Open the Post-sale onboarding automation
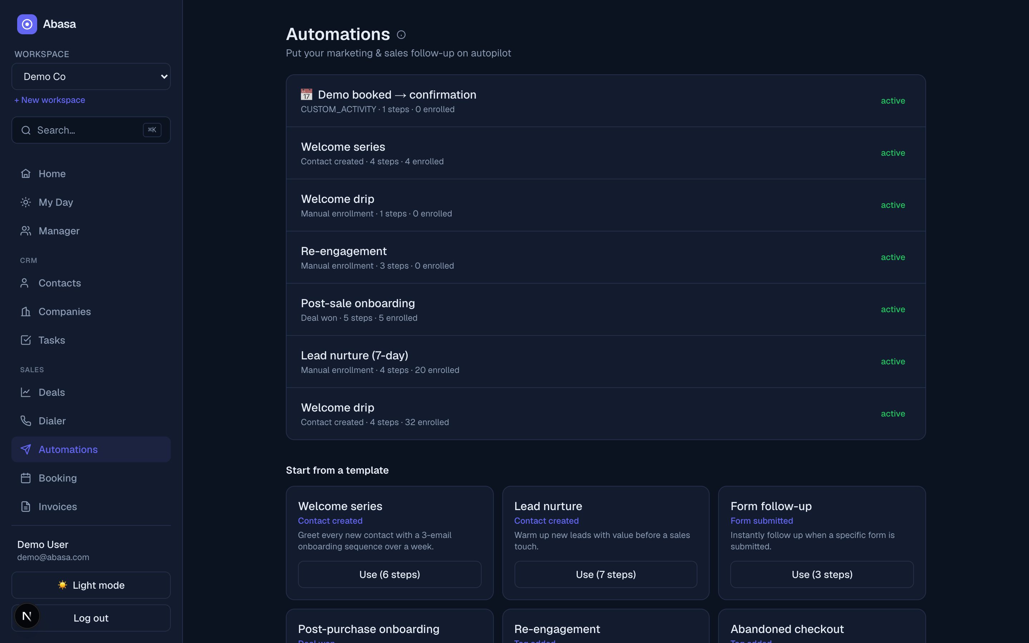The height and width of the screenshot is (643, 1029). click(606, 310)
